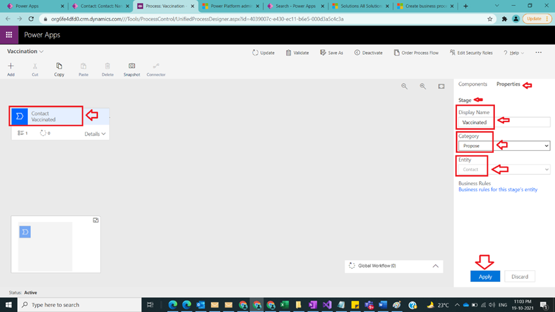This screenshot has height=312, width=555.
Task: Click Edit Security Roles command
Action: point(471,53)
